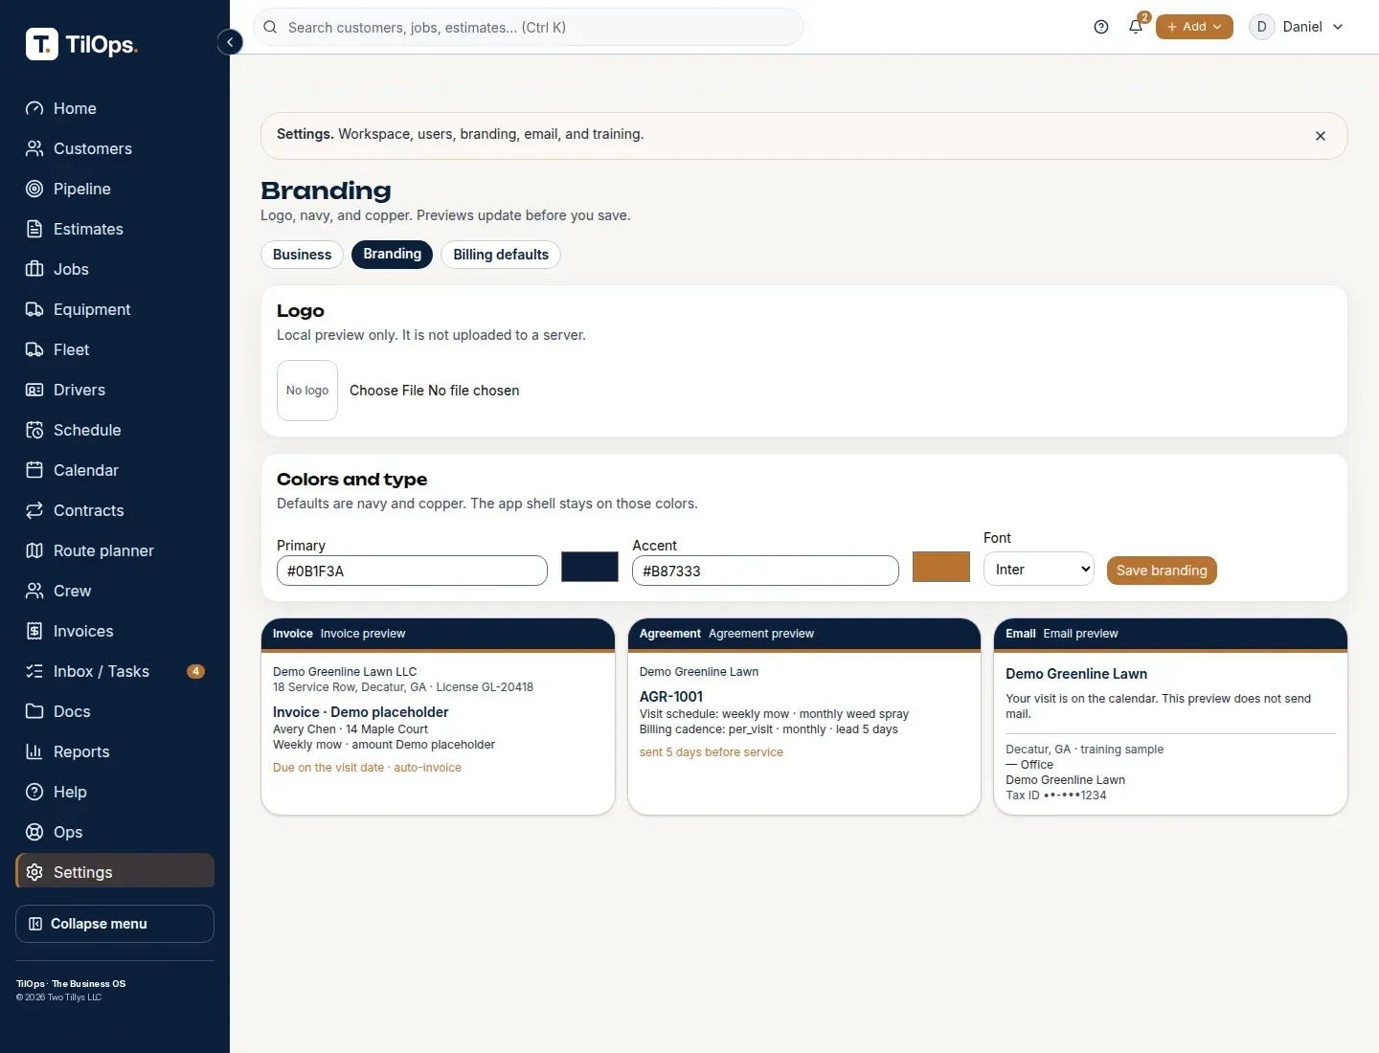This screenshot has height=1053, width=1379.
Task: Open Reports chart icon in sidebar
Action: (34, 751)
